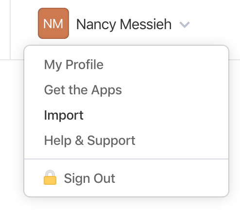Choose Import in the account menu
This screenshot has width=240, height=212.
64,115
